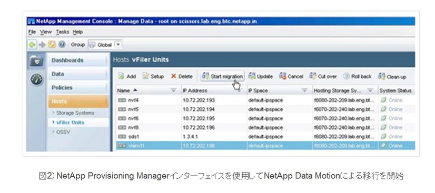Click IP address 10.72.202.195
The width and height of the screenshot is (435, 193).
click(199, 118)
